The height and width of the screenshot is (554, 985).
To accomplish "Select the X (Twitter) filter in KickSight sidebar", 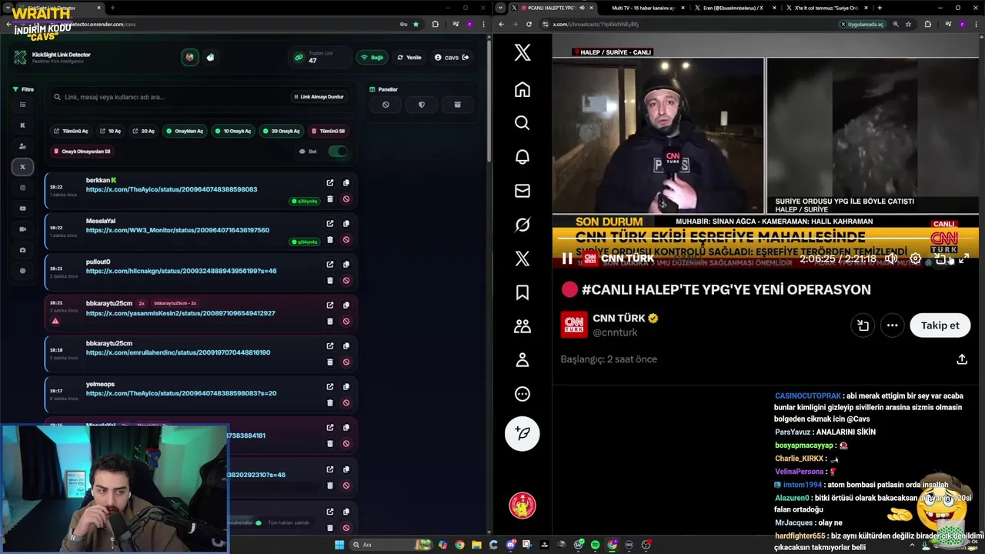I will (22, 166).
